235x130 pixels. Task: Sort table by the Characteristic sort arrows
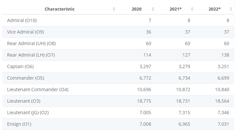pyautogui.click(x=114, y=9)
